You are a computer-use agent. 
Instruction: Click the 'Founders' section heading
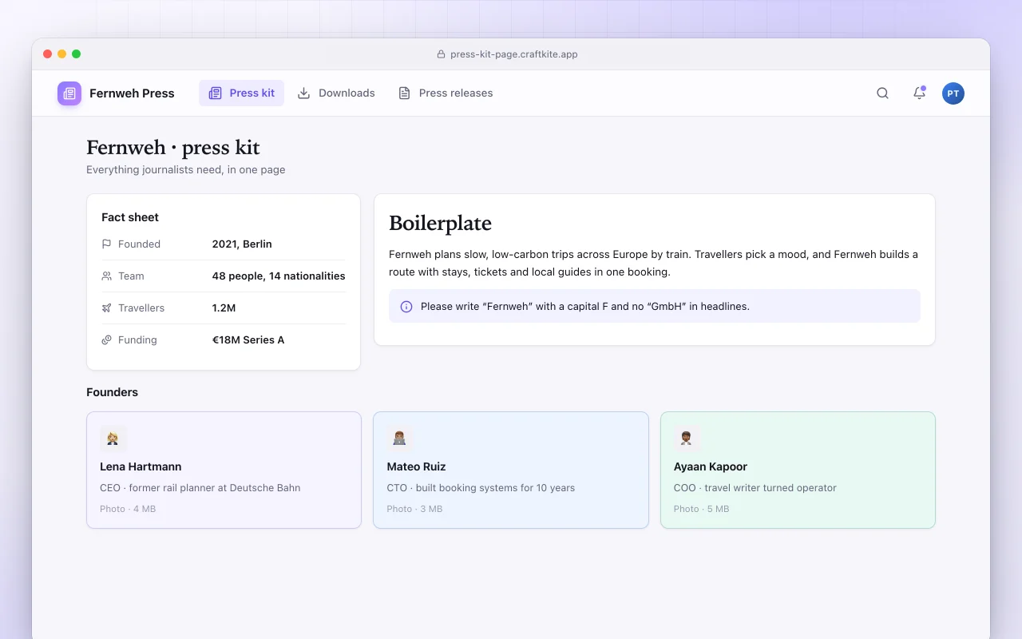point(112,392)
